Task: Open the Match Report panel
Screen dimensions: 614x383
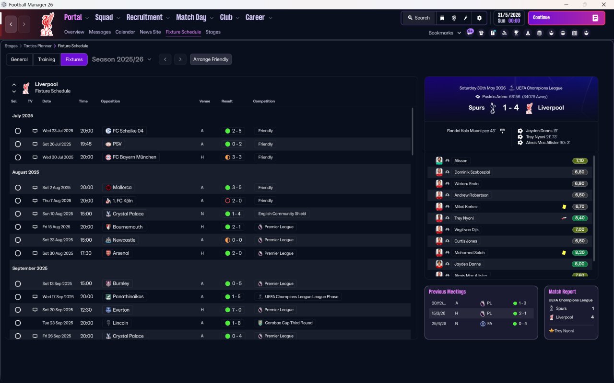Action: point(571,313)
